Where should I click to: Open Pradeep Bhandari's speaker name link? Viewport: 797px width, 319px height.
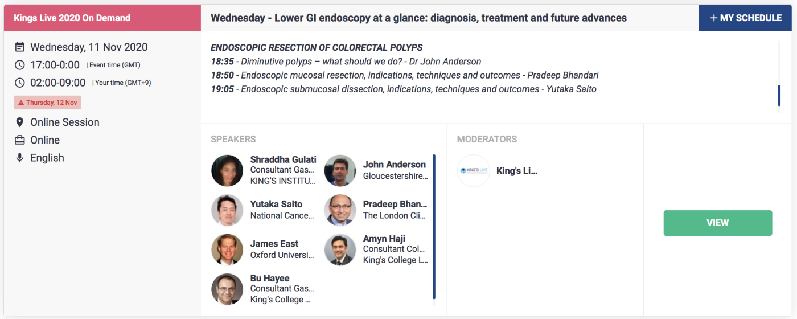click(x=395, y=204)
